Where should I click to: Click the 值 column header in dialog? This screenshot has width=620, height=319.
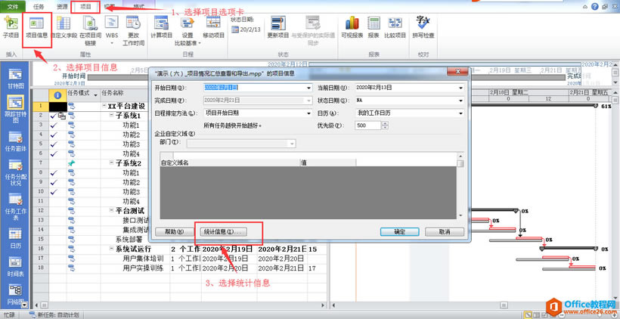328,163
